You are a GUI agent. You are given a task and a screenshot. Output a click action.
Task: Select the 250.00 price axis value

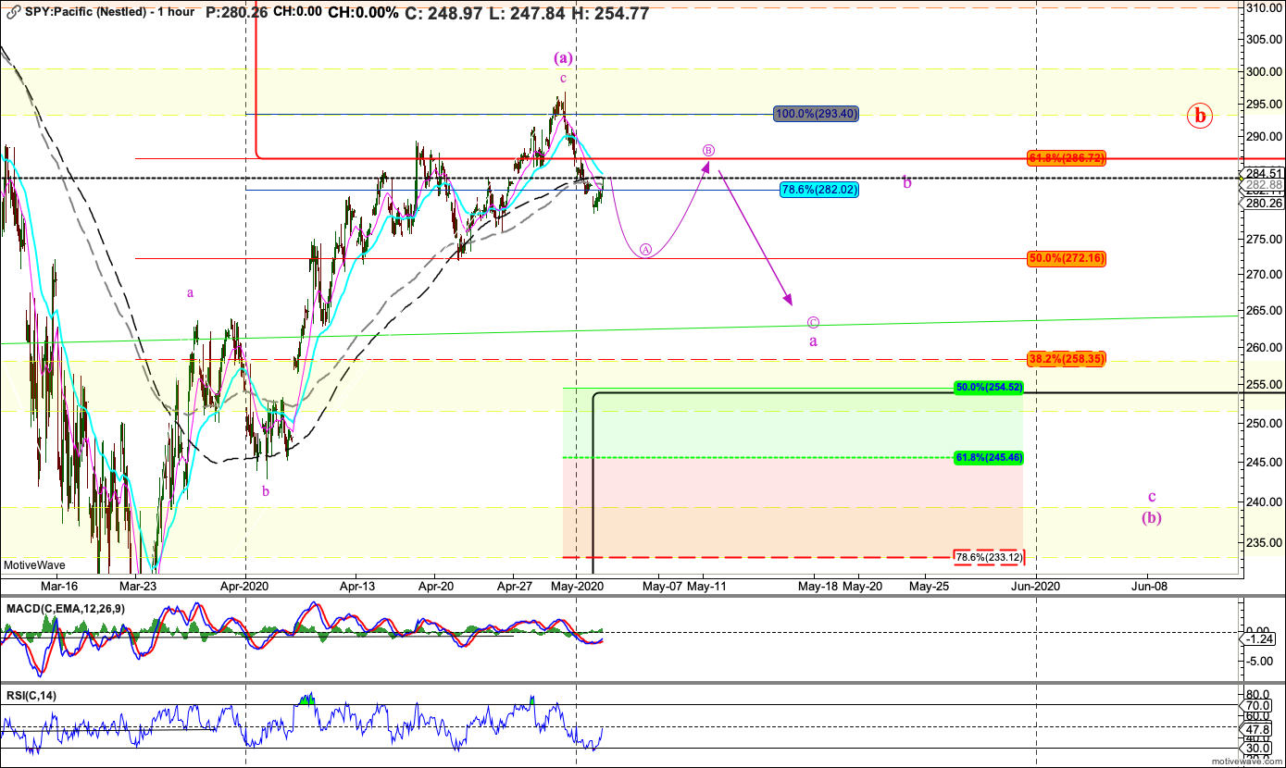click(x=1262, y=423)
